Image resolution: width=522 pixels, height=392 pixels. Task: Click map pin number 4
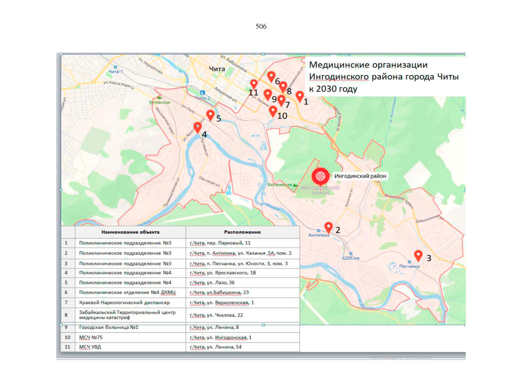coord(197,127)
